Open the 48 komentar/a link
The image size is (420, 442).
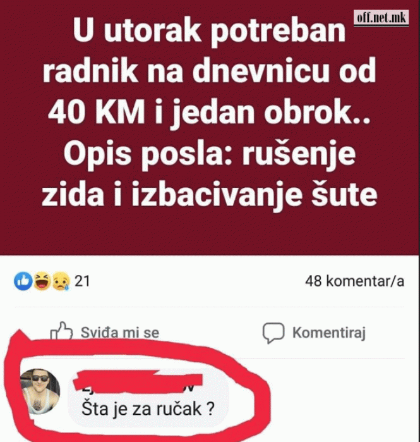[x=355, y=281]
